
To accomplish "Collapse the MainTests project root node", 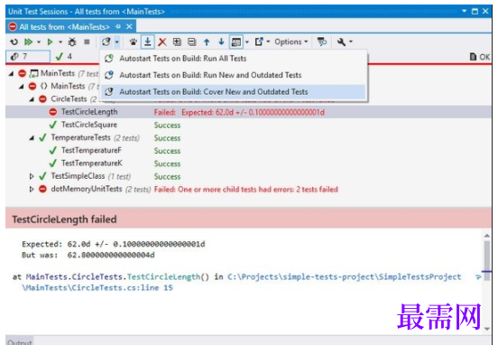I will pyautogui.click(x=12, y=74).
